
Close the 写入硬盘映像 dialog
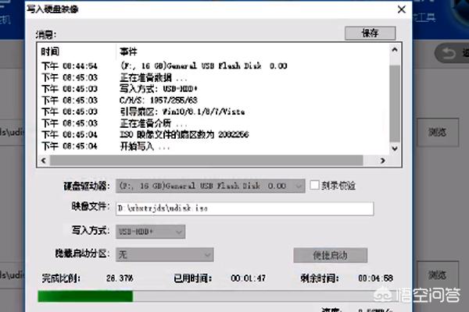pos(402,9)
